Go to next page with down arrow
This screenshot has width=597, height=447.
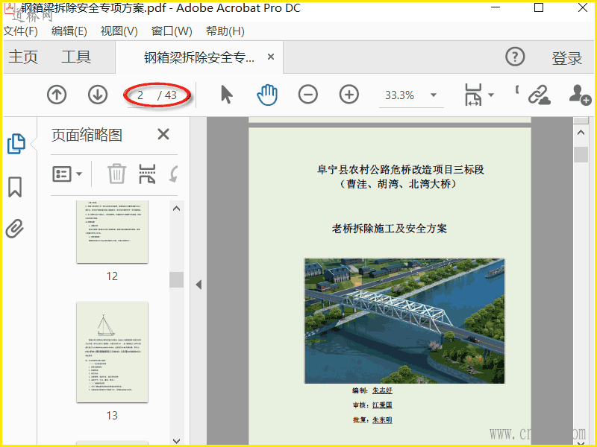[98, 95]
